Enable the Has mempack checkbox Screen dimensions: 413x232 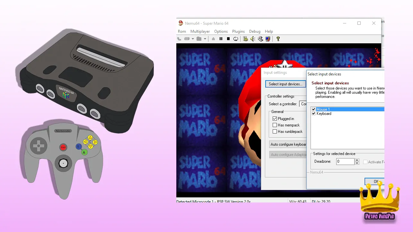[x=275, y=125]
